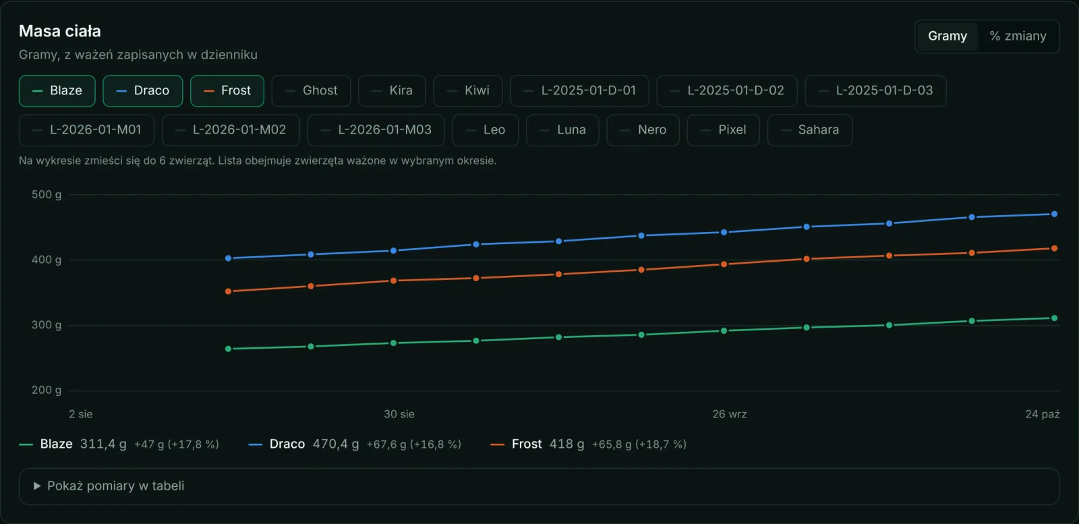Click the 26 wrz date label
Screen dimensions: 1079x524
[730, 414]
